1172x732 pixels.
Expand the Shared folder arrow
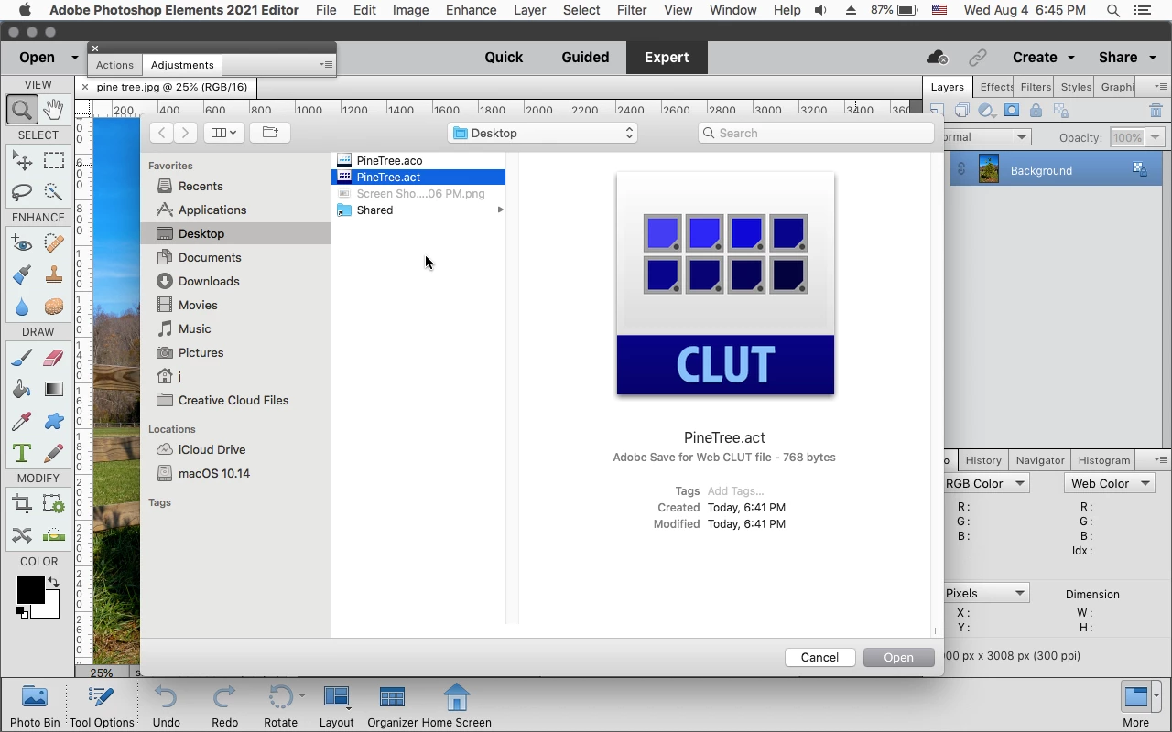(500, 210)
